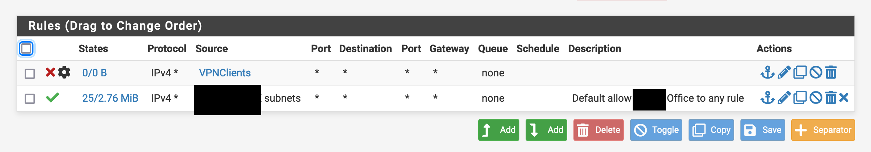Delete the VPNClients rule with trash icon
This screenshot has width=871, height=152.
[x=831, y=72]
